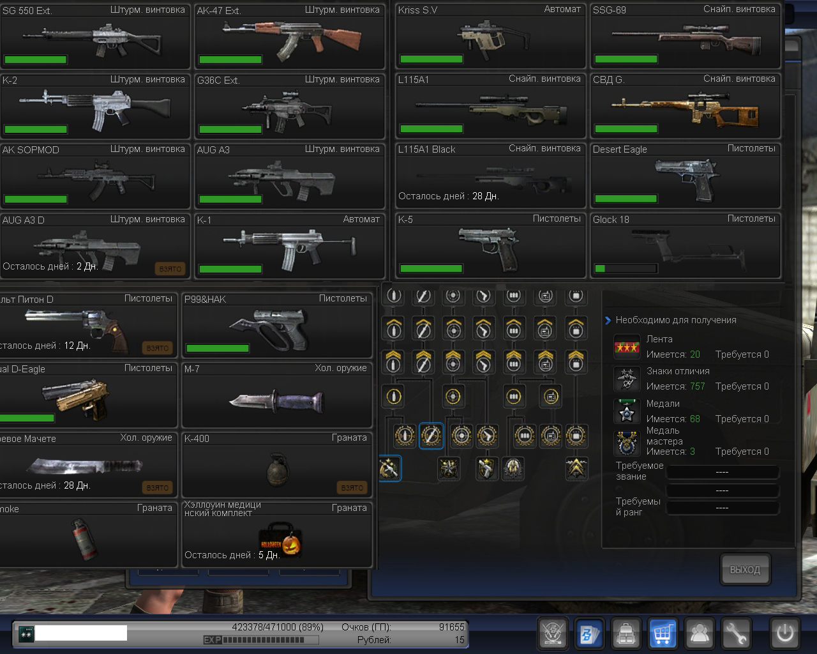Click the Медаль мастера icon
This screenshot has height=654, width=817.
click(x=627, y=443)
